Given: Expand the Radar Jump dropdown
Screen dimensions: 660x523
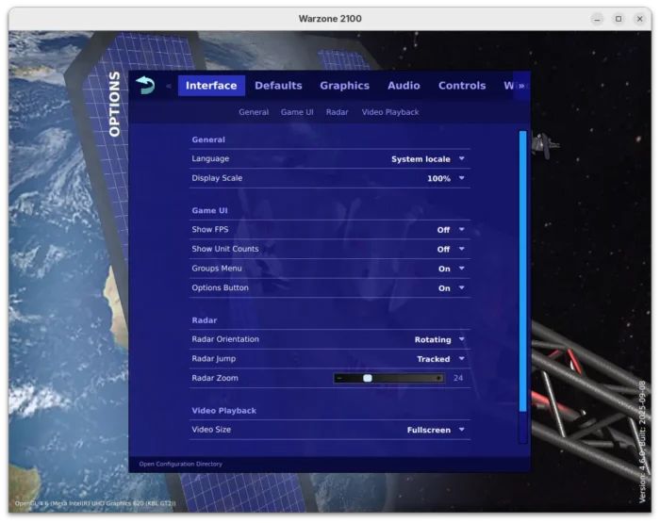Looking at the screenshot, I should (x=440, y=359).
